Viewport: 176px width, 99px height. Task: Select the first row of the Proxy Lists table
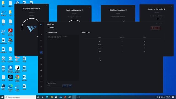pos(122,42)
